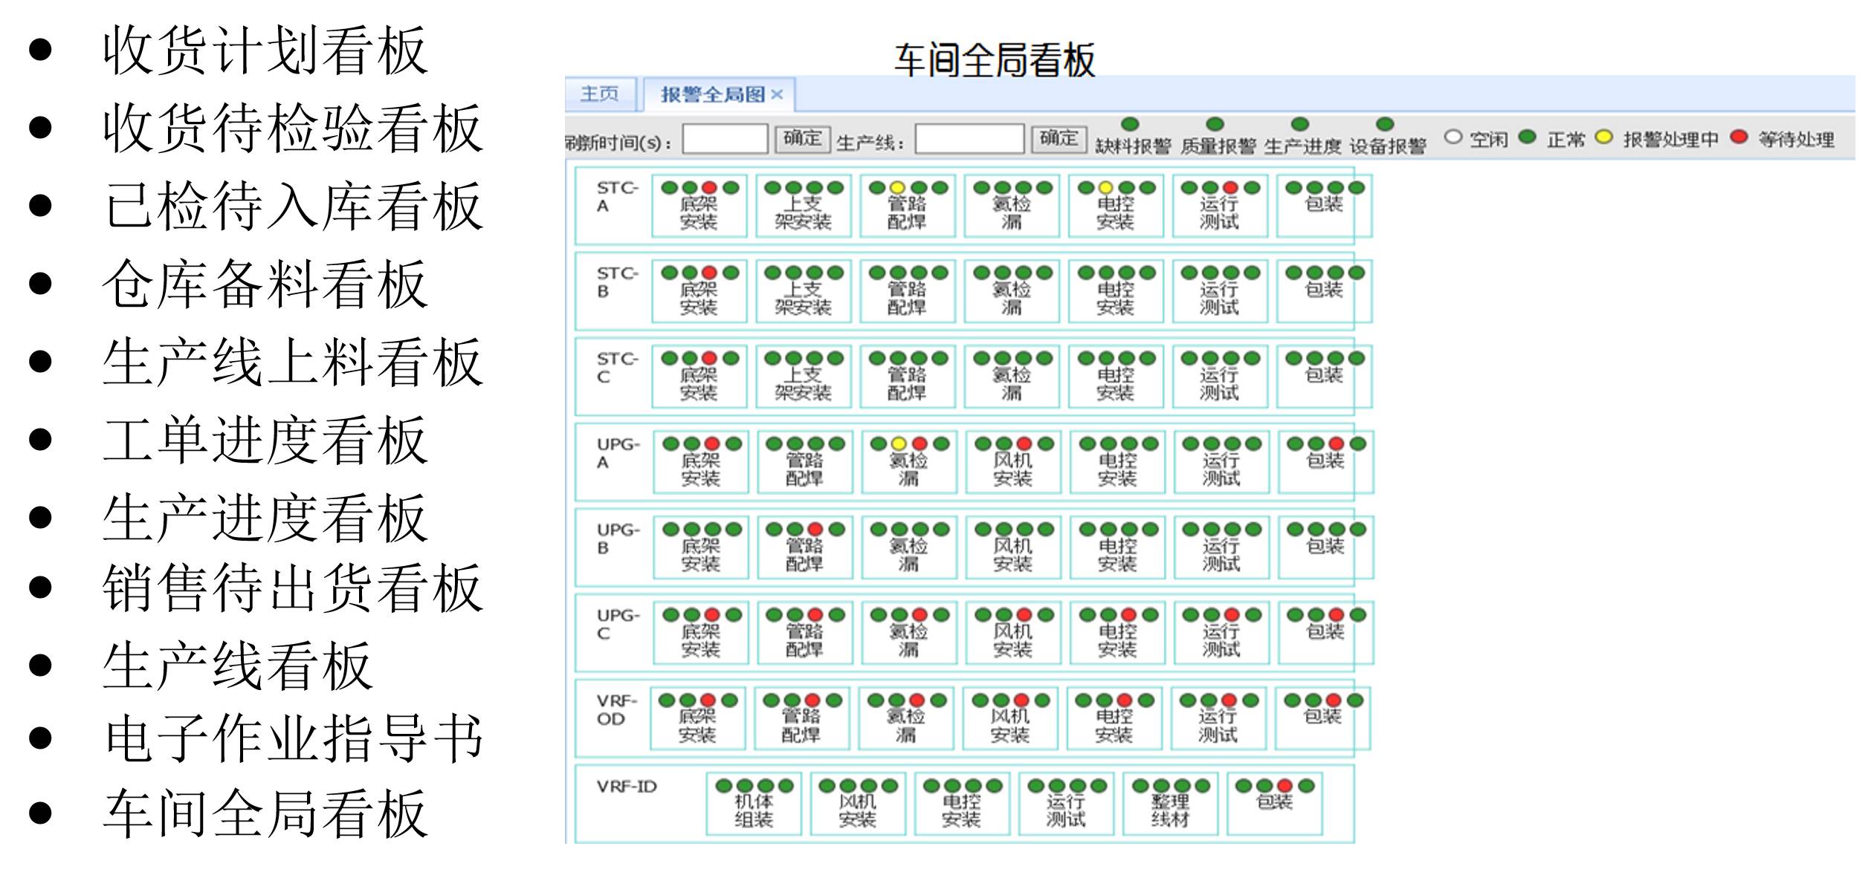Click the red dot in UPG-B 管路配焊

click(x=815, y=529)
